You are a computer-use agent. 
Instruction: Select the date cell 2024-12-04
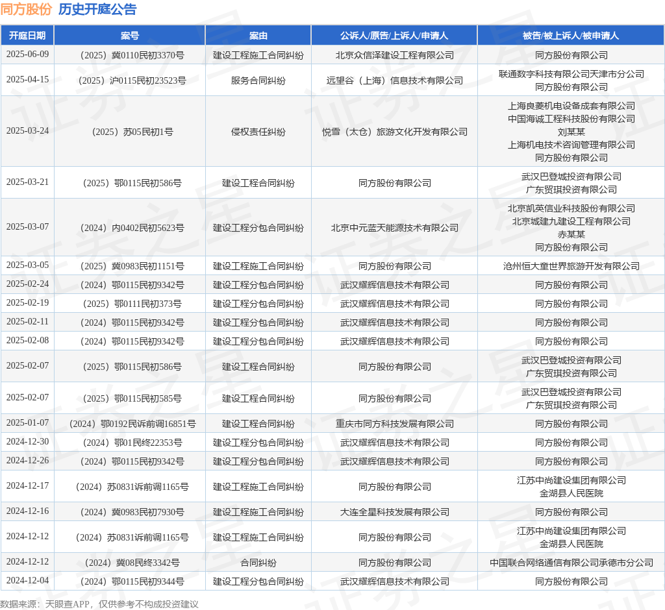click(27, 581)
